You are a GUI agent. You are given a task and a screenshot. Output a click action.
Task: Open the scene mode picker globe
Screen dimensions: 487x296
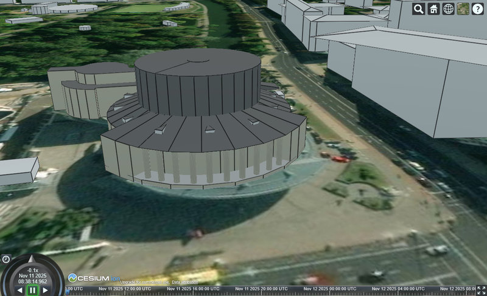[x=448, y=9]
